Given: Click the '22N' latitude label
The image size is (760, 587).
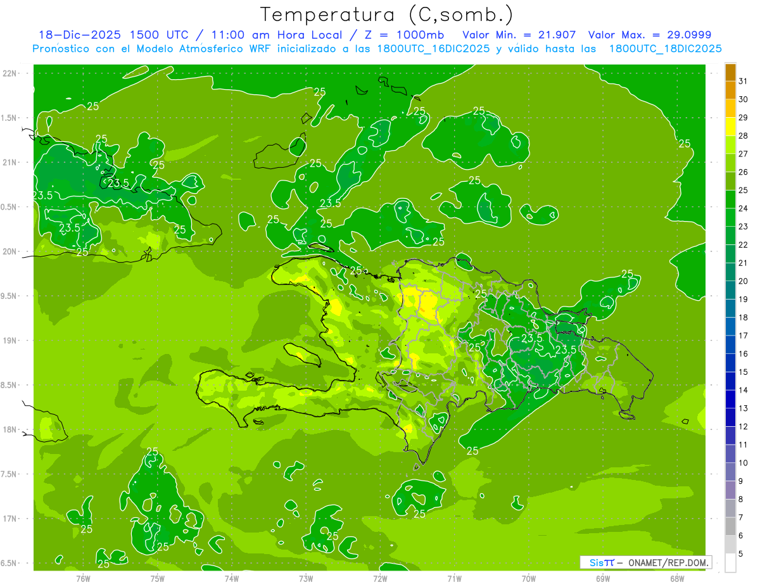Looking at the screenshot, I should tap(11, 73).
